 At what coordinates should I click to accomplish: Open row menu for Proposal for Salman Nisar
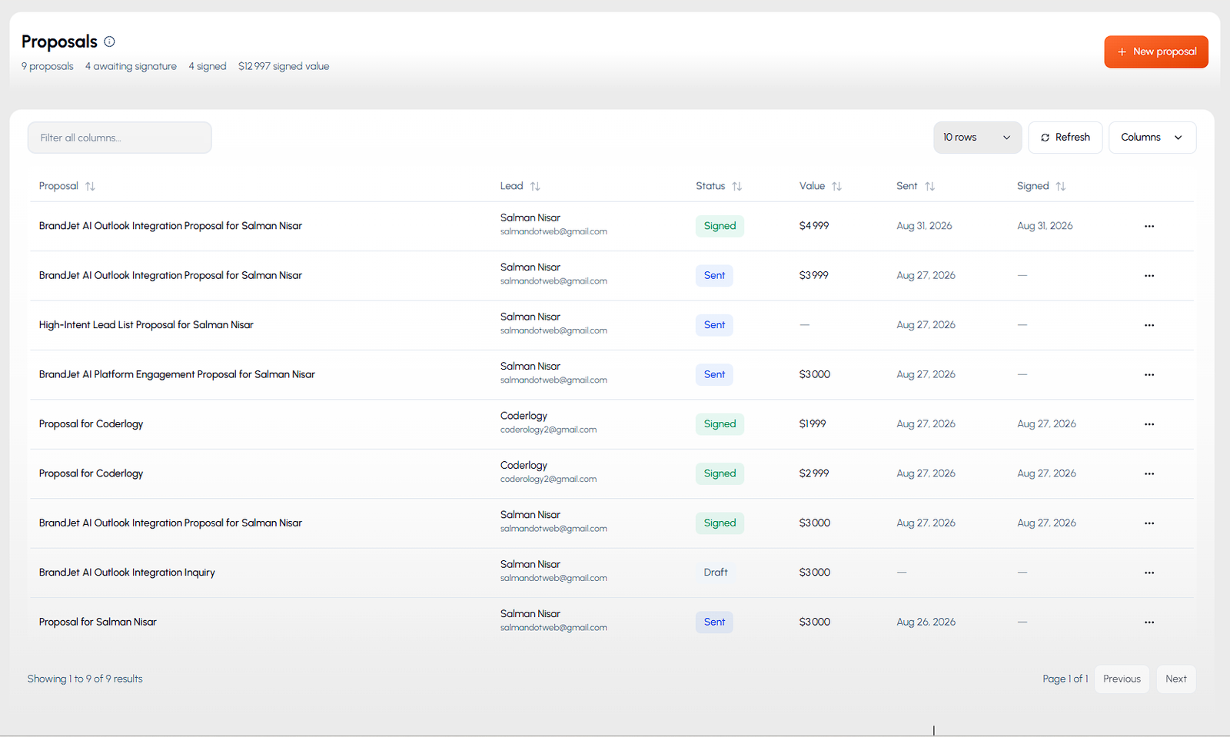click(x=1149, y=622)
